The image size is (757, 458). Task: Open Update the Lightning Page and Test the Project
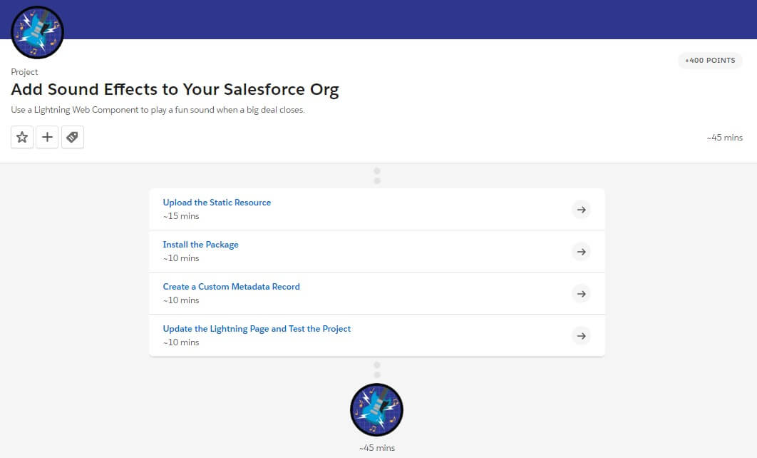(x=257, y=329)
